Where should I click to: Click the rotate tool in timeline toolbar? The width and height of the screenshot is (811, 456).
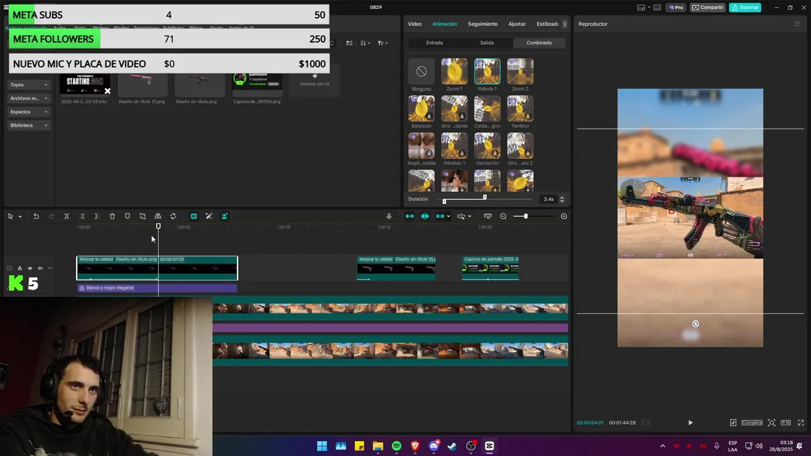(173, 217)
